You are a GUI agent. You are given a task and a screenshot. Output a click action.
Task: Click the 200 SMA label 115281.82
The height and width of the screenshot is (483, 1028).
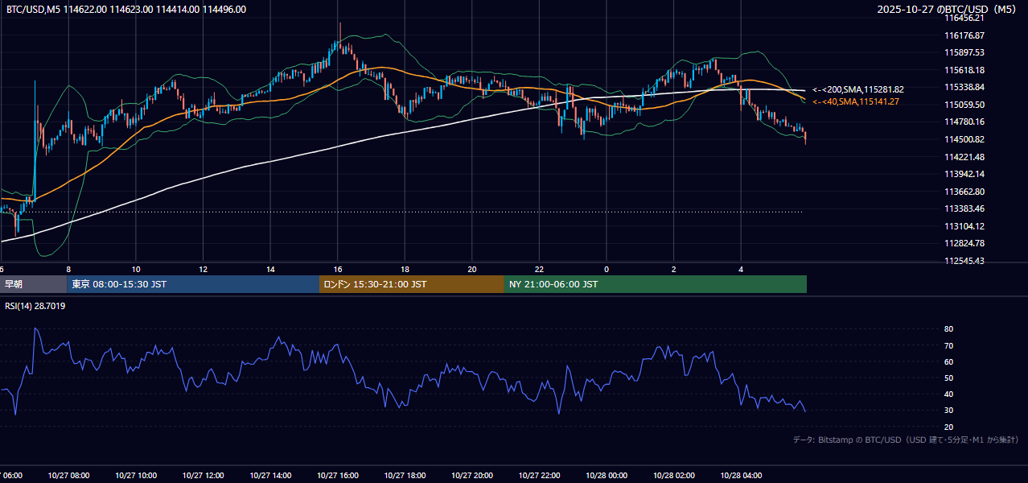pyautogui.click(x=858, y=89)
